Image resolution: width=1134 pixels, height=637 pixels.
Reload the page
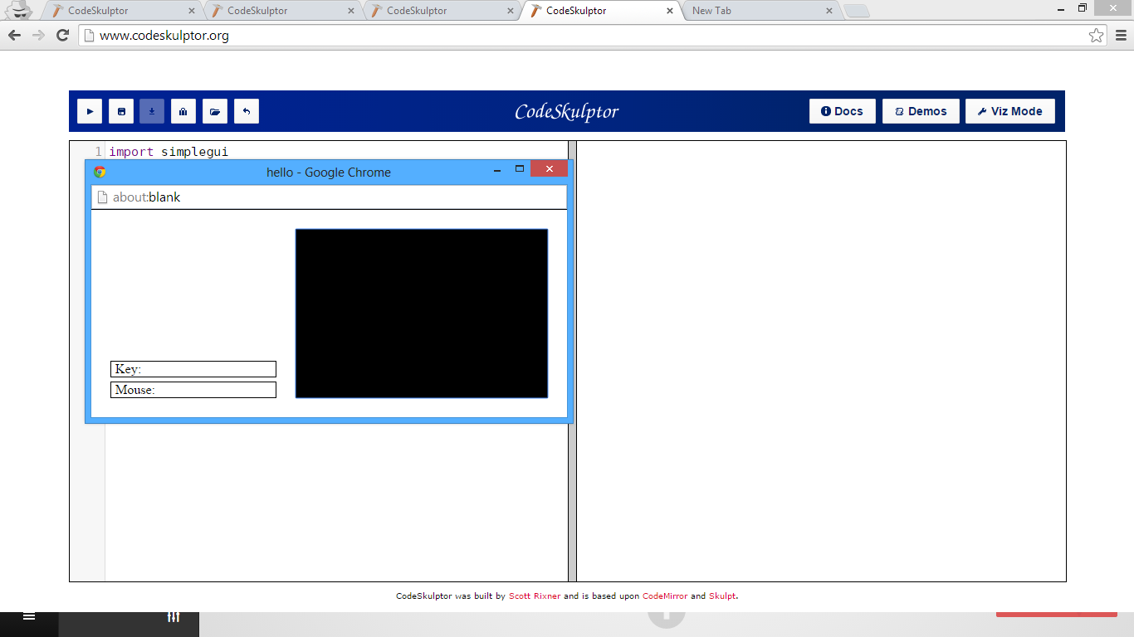point(62,35)
